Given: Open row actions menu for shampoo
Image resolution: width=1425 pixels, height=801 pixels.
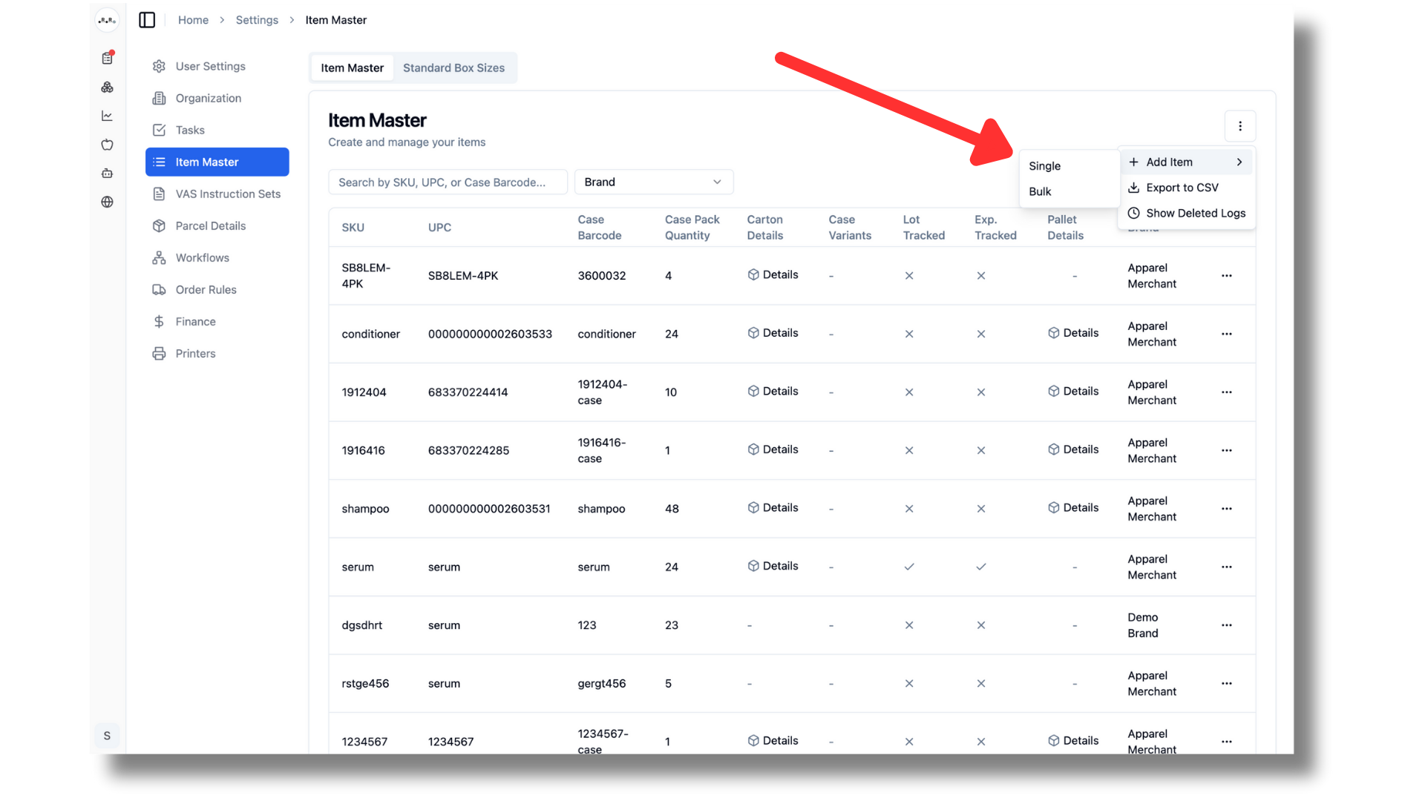Looking at the screenshot, I should [1226, 509].
